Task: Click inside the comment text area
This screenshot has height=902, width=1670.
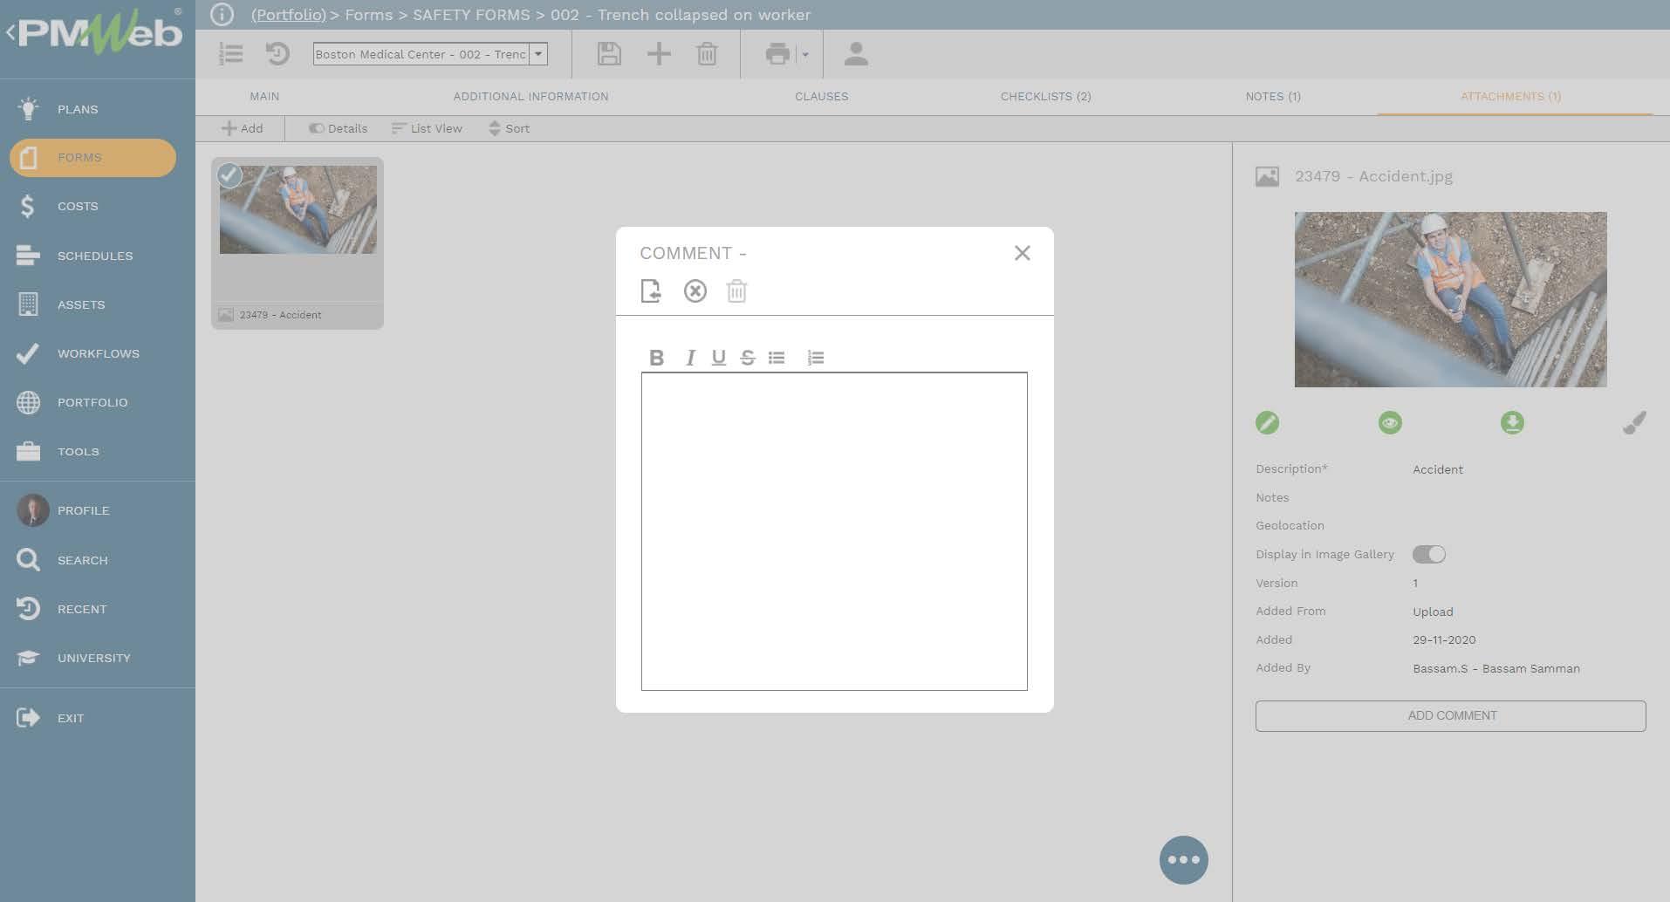Action: click(834, 531)
